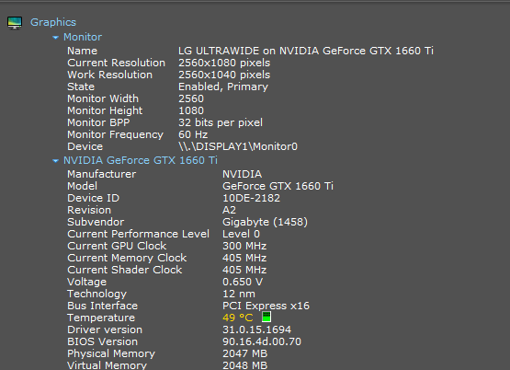The height and width of the screenshot is (370, 510).
Task: Select the 10DE-2182 value
Action: (x=251, y=198)
